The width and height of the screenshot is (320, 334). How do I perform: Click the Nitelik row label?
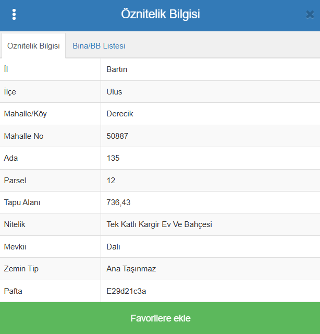tap(15, 224)
